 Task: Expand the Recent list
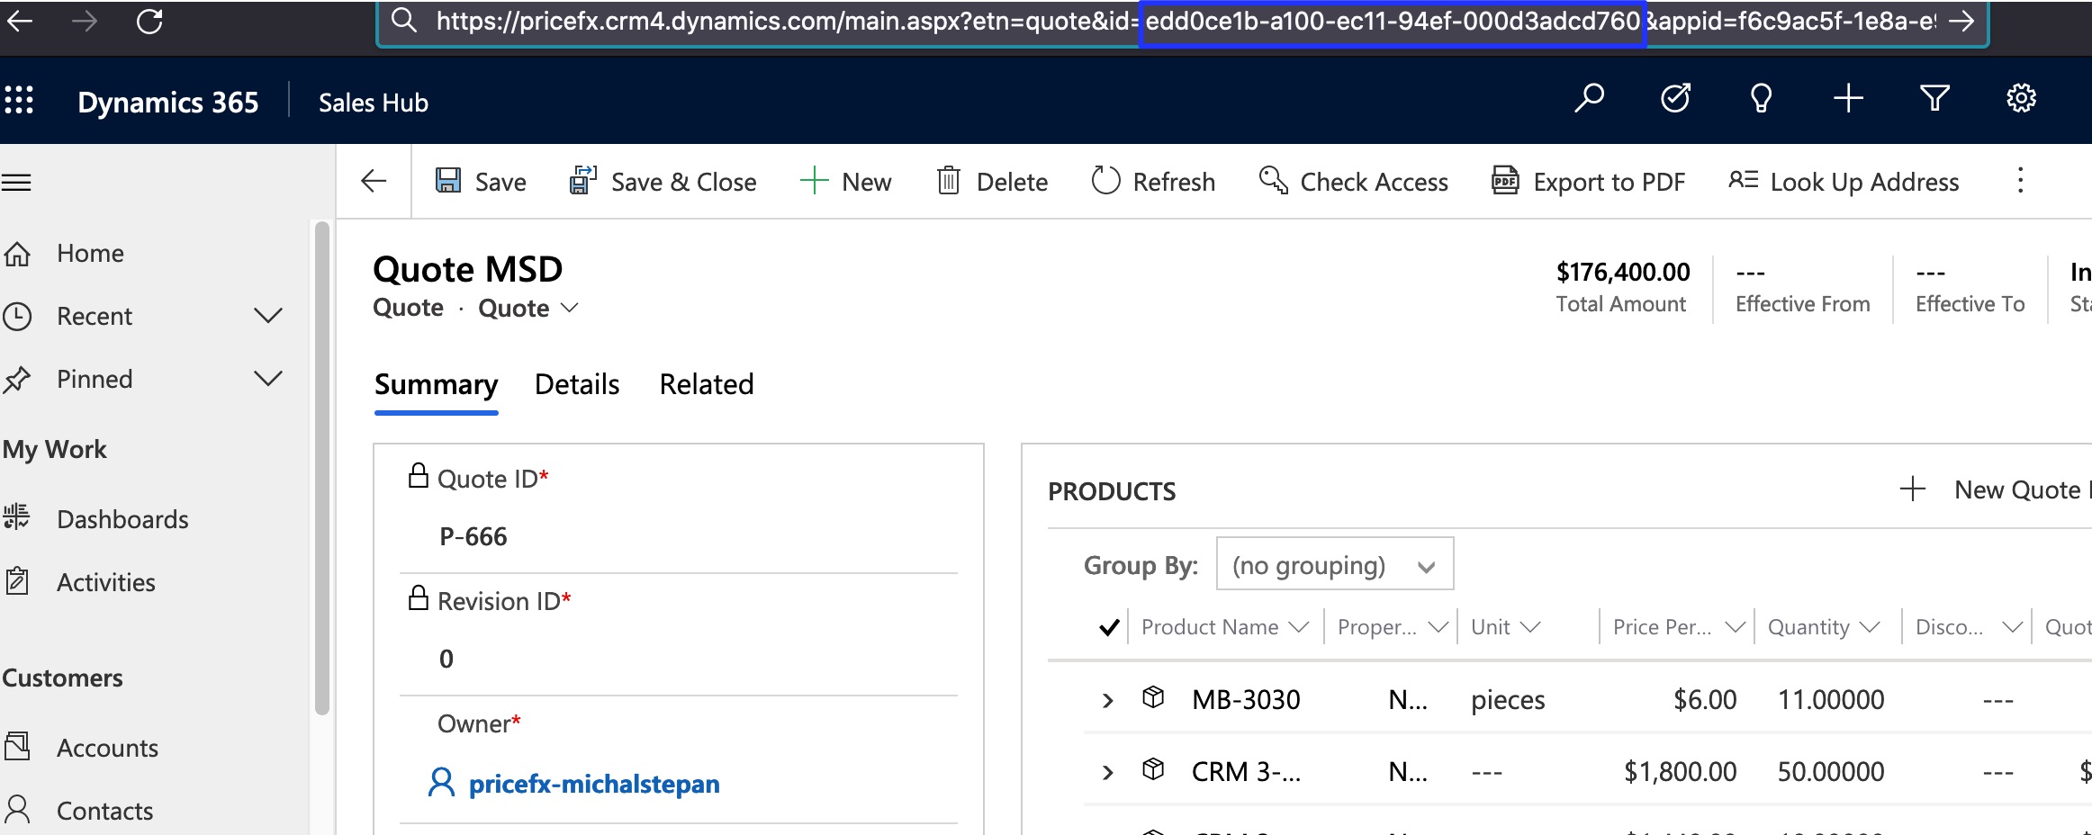268,316
